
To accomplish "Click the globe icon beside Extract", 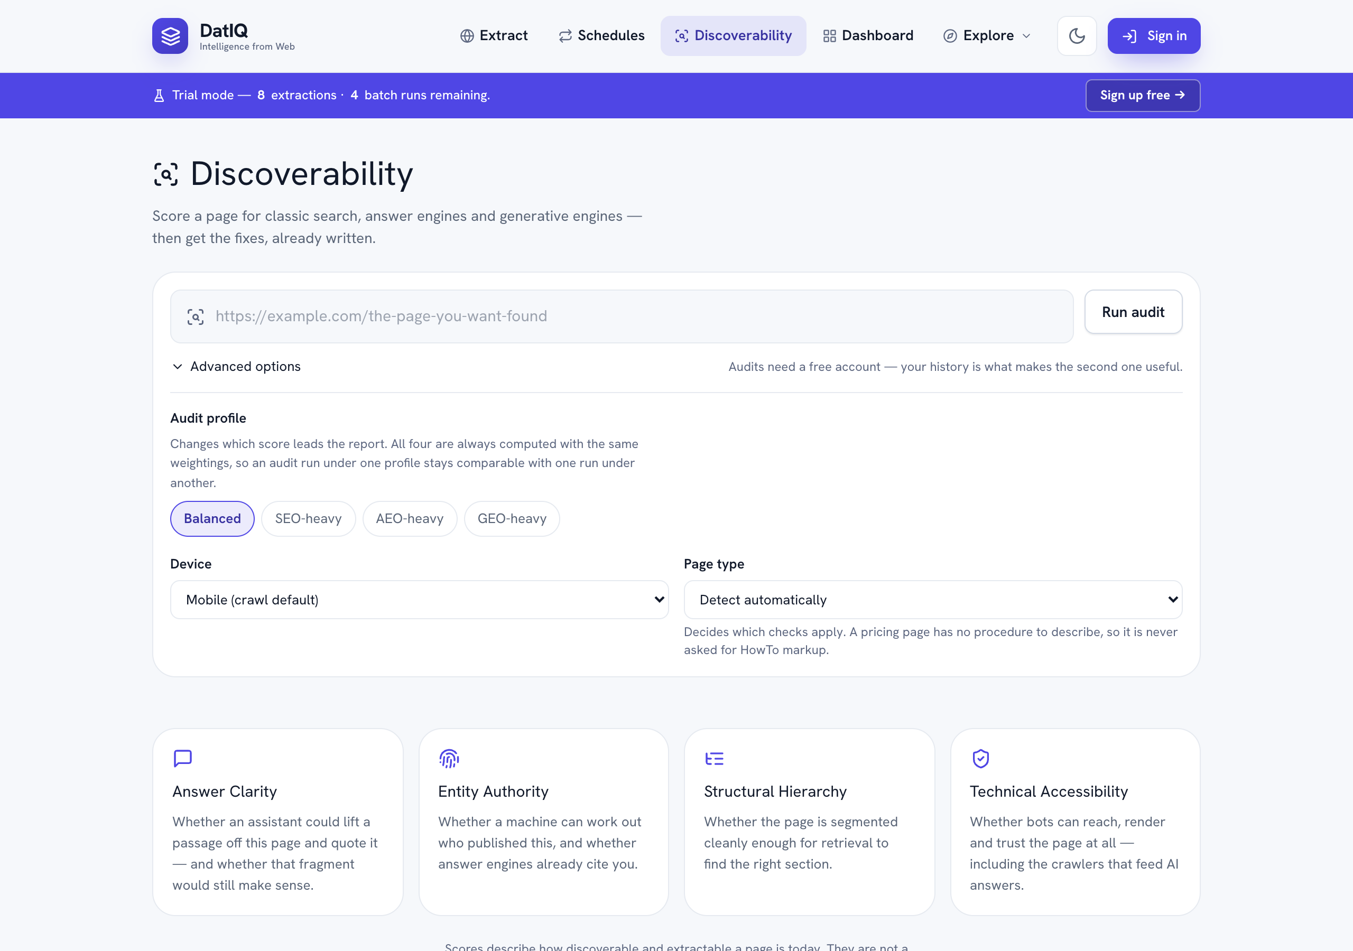I will click(x=467, y=36).
